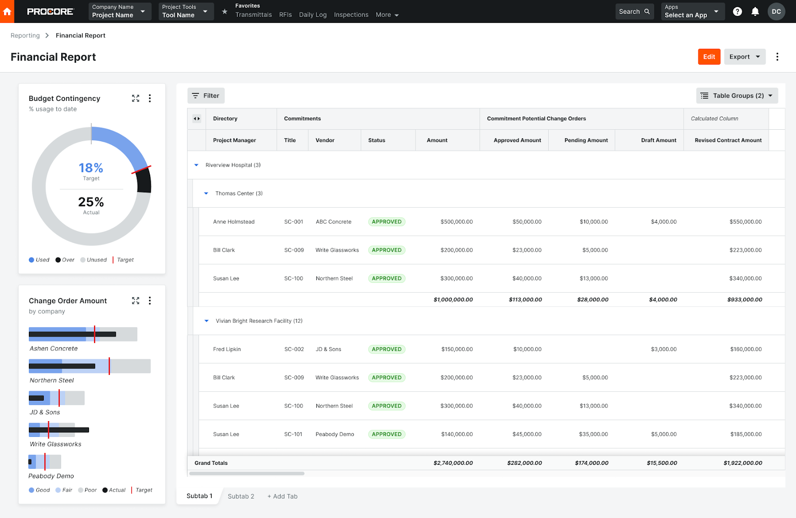Click the Northern Steel bar

[x=90, y=366]
